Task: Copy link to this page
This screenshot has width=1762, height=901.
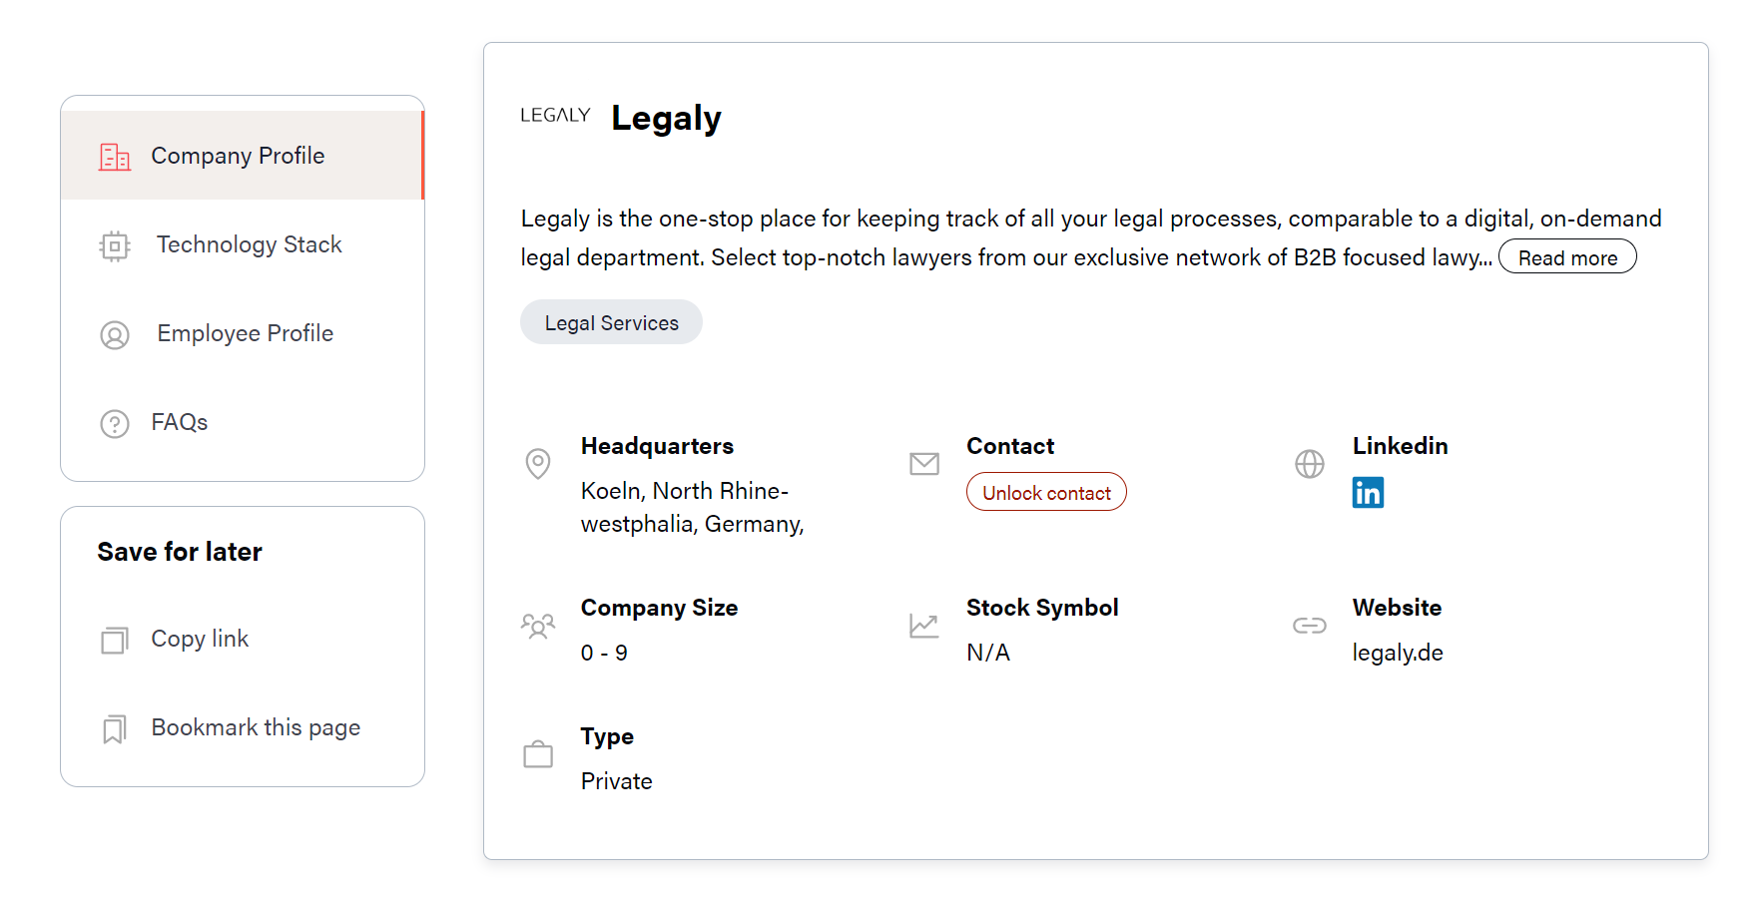Action: [x=199, y=639]
